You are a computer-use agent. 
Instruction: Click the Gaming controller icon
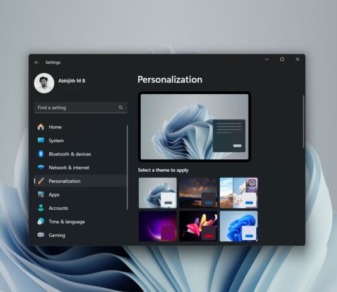(x=40, y=234)
